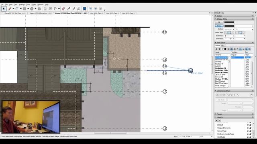Toggle On Every Inside Page visibility
This screenshot has height=144, width=257.
(248, 134)
